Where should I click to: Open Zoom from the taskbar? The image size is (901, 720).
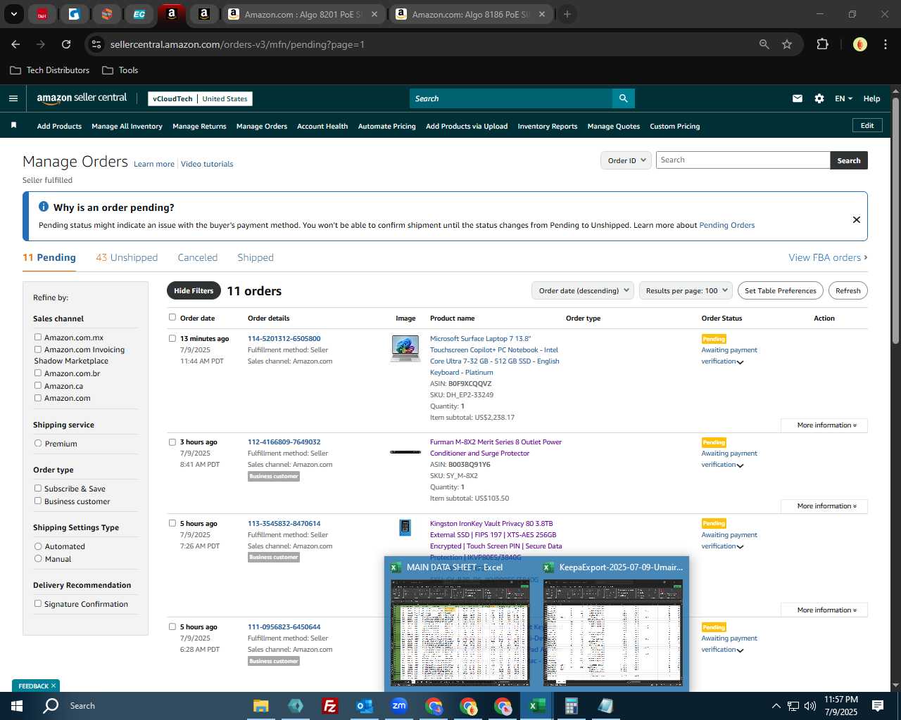click(399, 706)
